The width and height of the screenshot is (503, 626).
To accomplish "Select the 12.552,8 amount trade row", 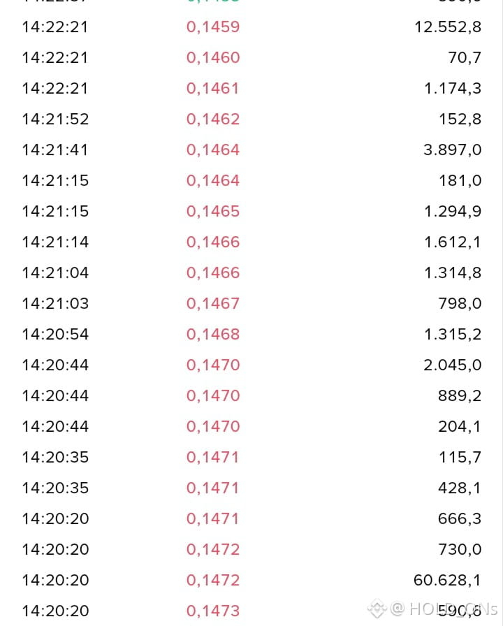I will [251, 27].
